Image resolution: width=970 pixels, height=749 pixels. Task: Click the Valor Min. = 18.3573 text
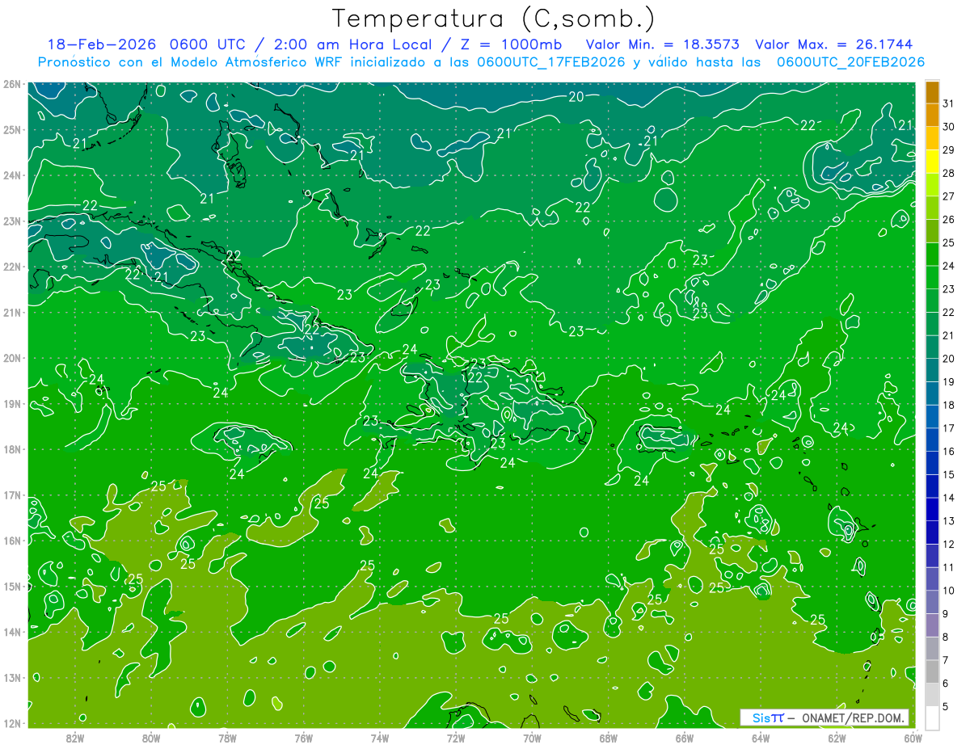pyautogui.click(x=663, y=44)
